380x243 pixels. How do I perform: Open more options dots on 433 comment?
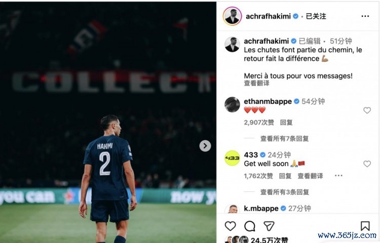pos(338,176)
